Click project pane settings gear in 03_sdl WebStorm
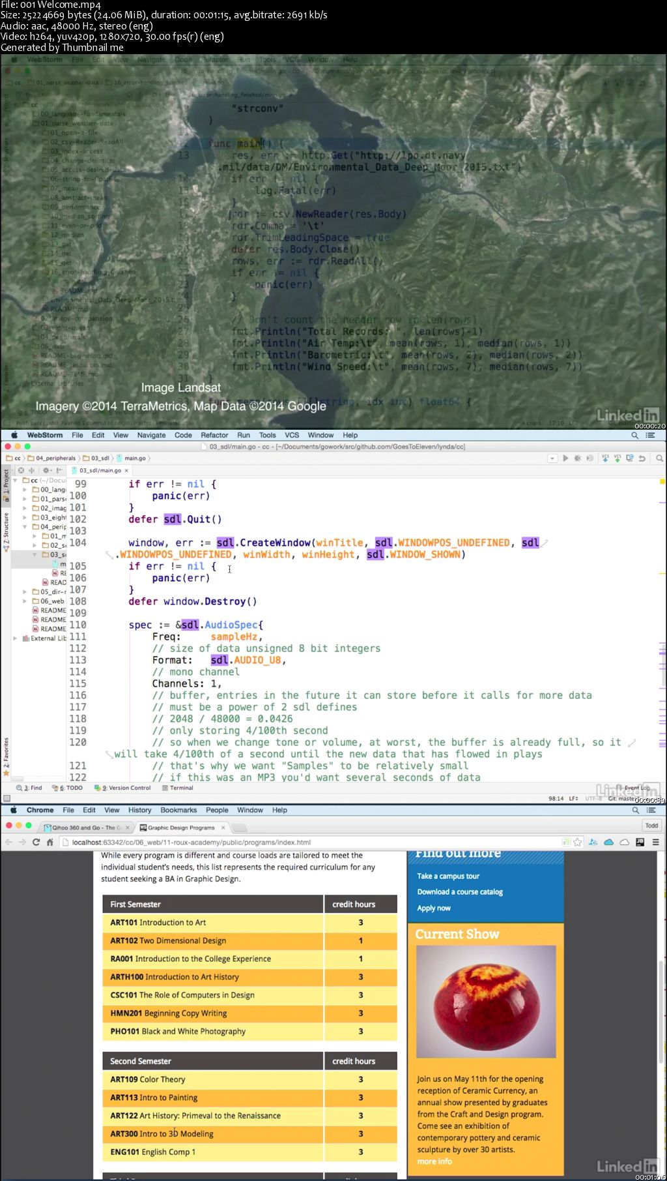This screenshot has height=1181, width=667. [x=46, y=470]
